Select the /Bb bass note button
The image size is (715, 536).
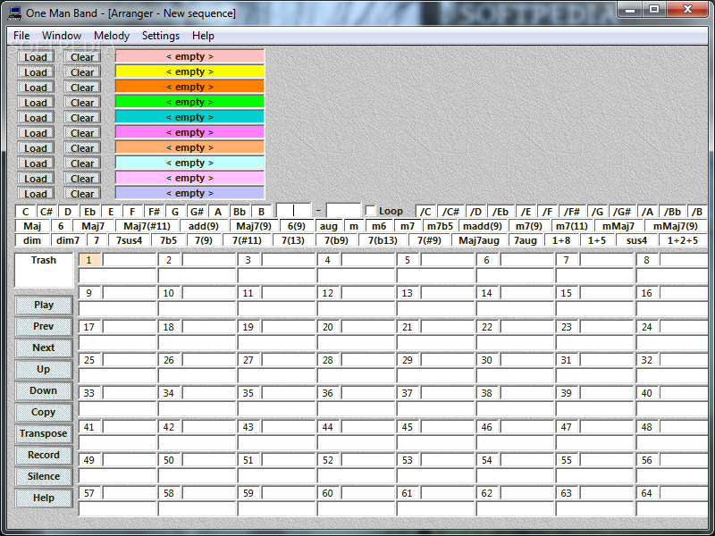coord(672,212)
